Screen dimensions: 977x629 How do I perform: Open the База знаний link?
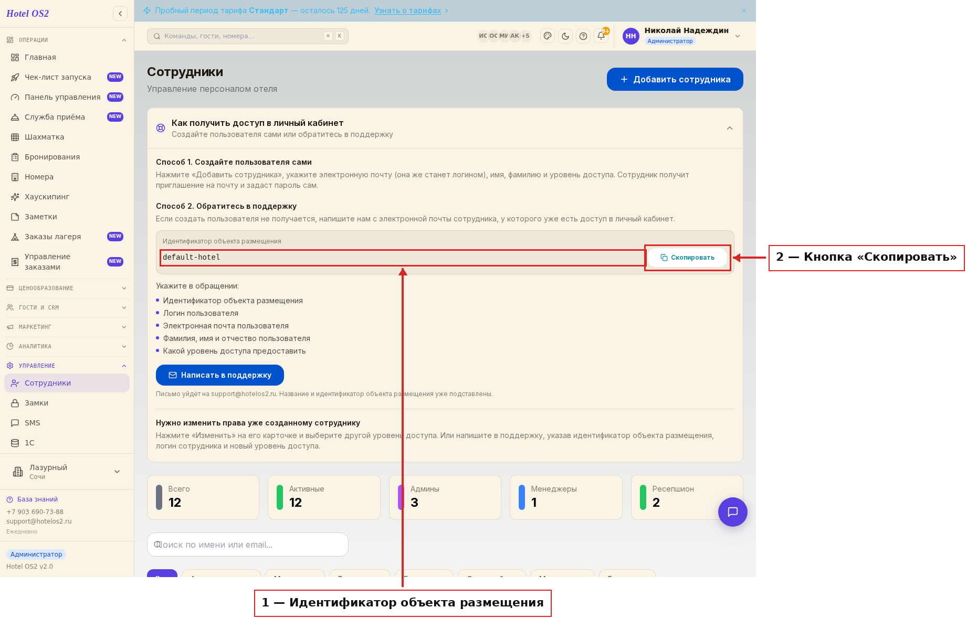[x=37, y=499]
